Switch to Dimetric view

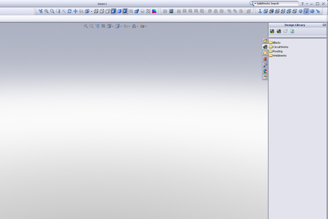pyautogui.click(x=312, y=11)
